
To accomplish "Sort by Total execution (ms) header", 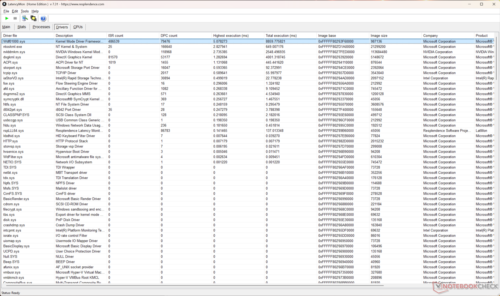I will click(290, 36).
